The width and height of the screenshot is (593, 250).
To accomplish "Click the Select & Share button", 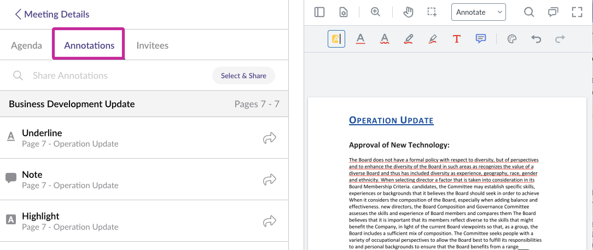I will [243, 75].
